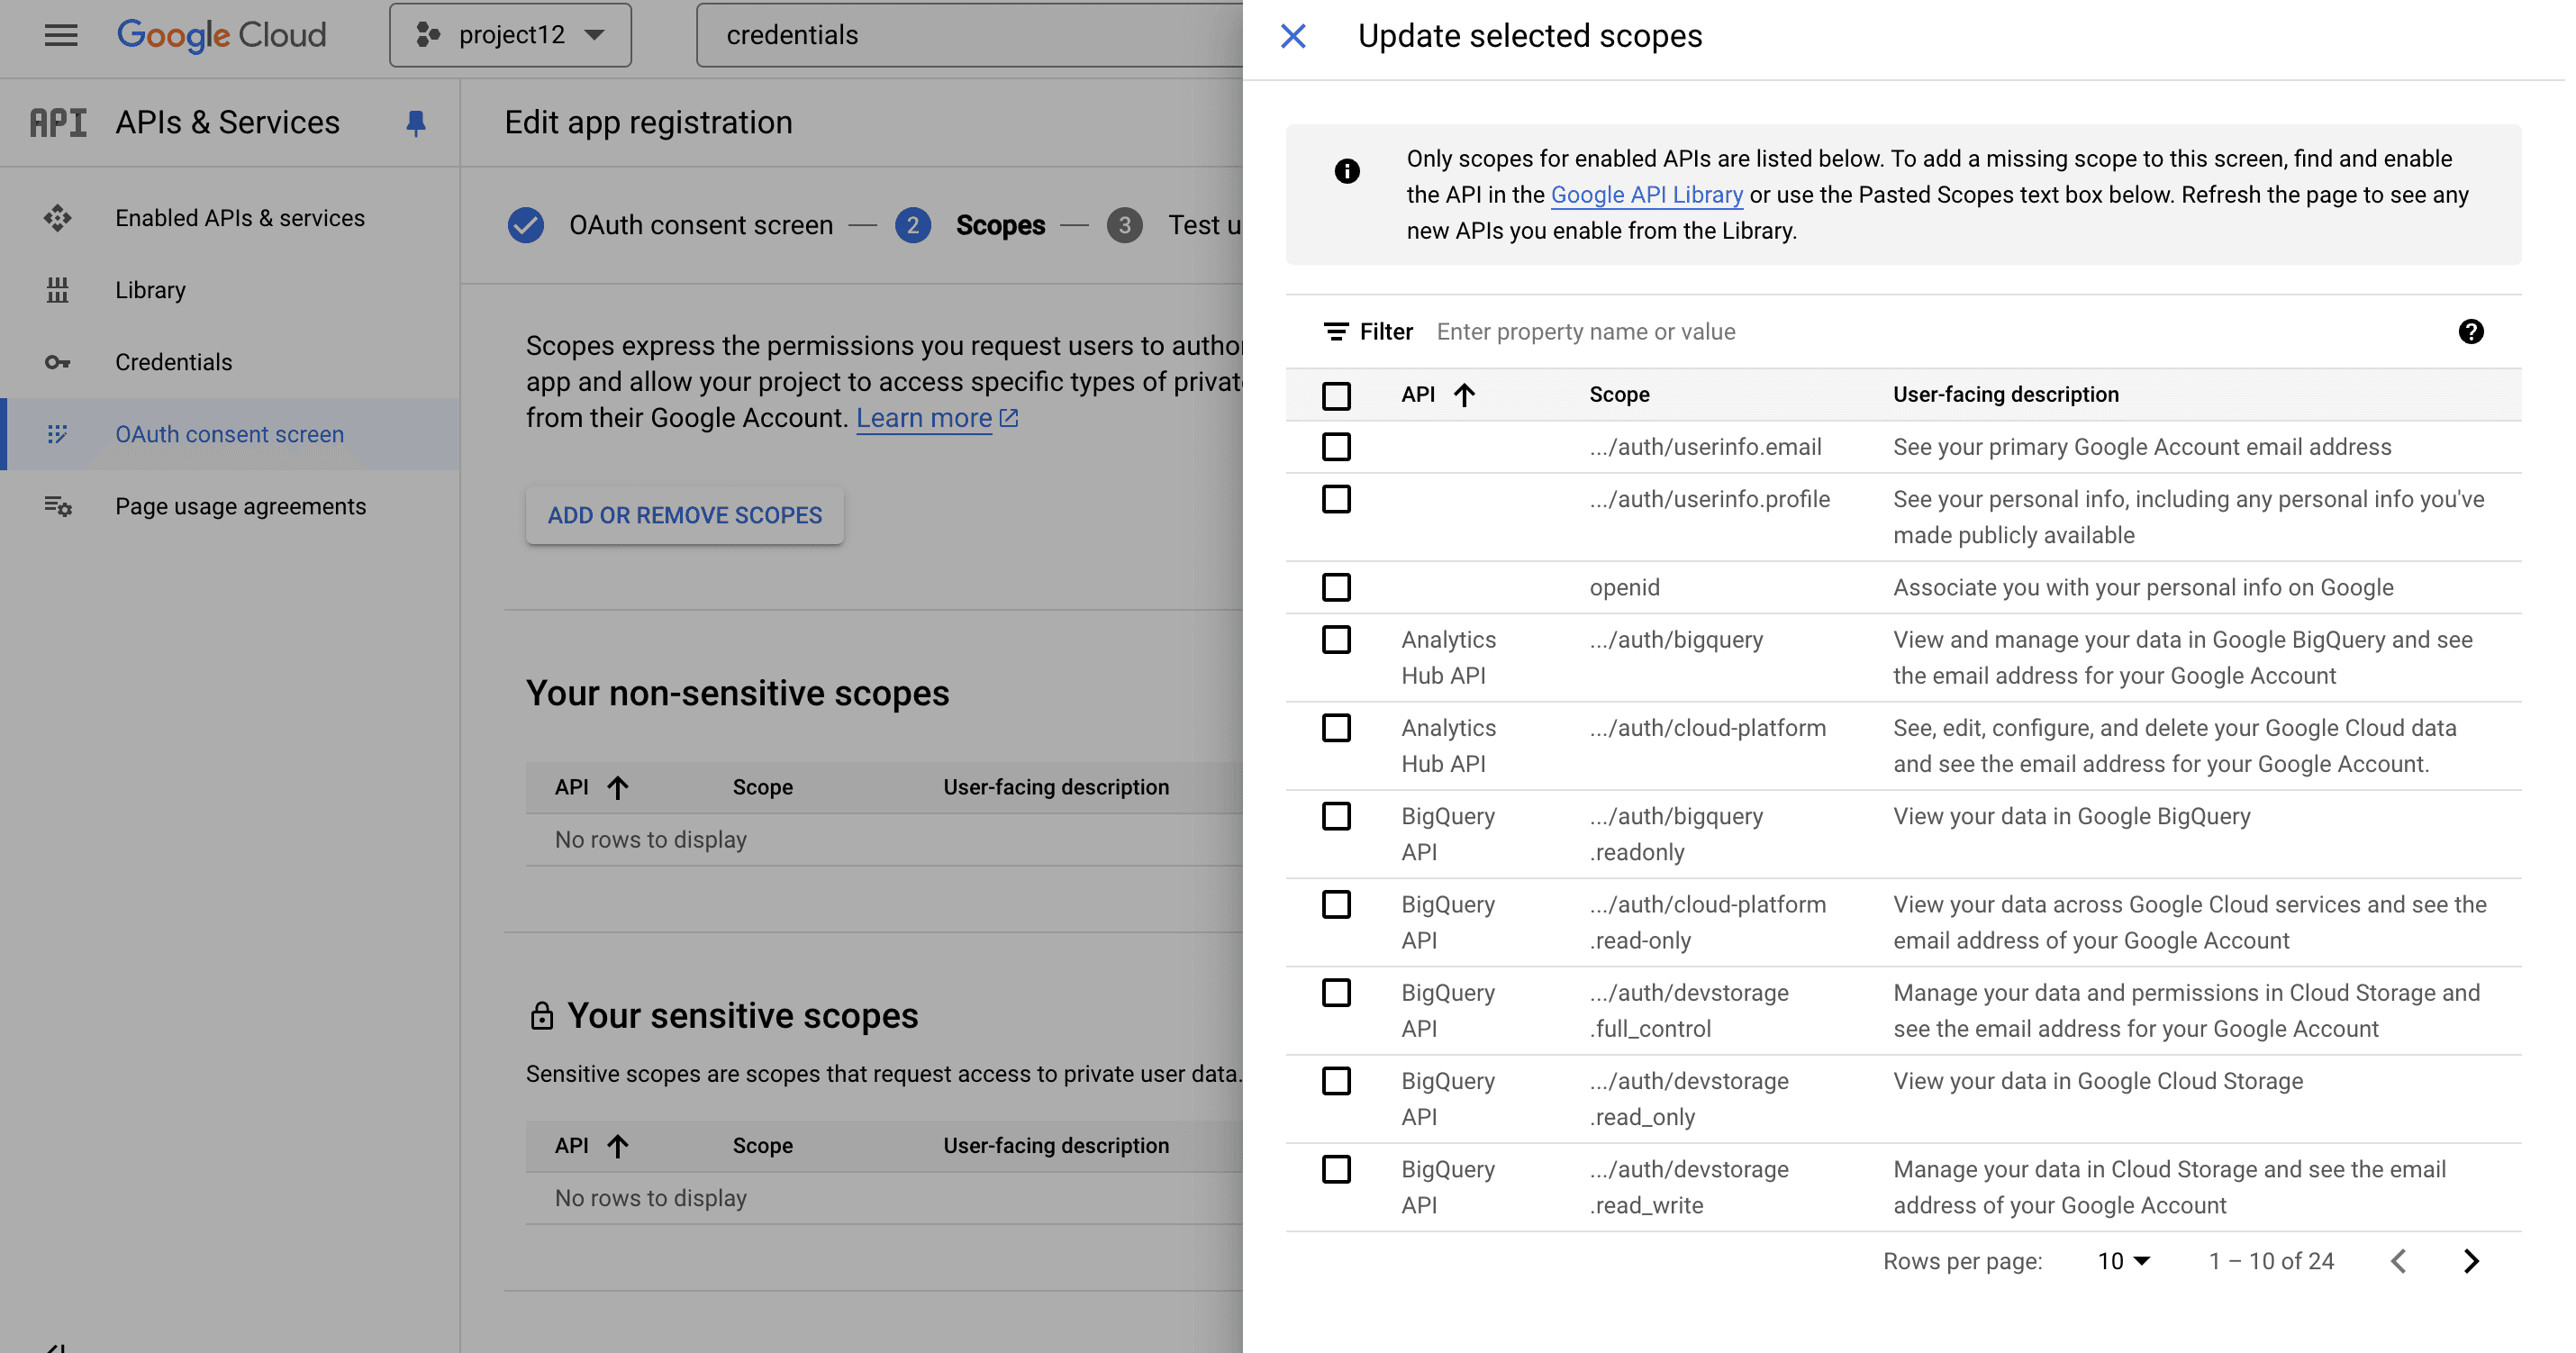This screenshot has height=1353, width=2576.
Task: Select the Scopes step number 2
Action: (x=913, y=225)
